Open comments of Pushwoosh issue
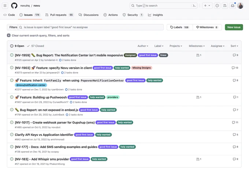249x170 pixels. tap(235, 97)
